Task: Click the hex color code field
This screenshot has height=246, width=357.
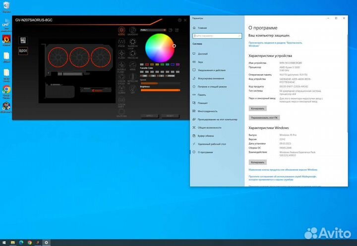Action: (170, 76)
